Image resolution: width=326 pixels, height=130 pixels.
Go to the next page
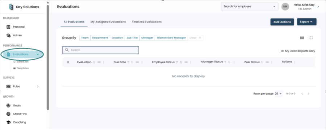[309, 94]
